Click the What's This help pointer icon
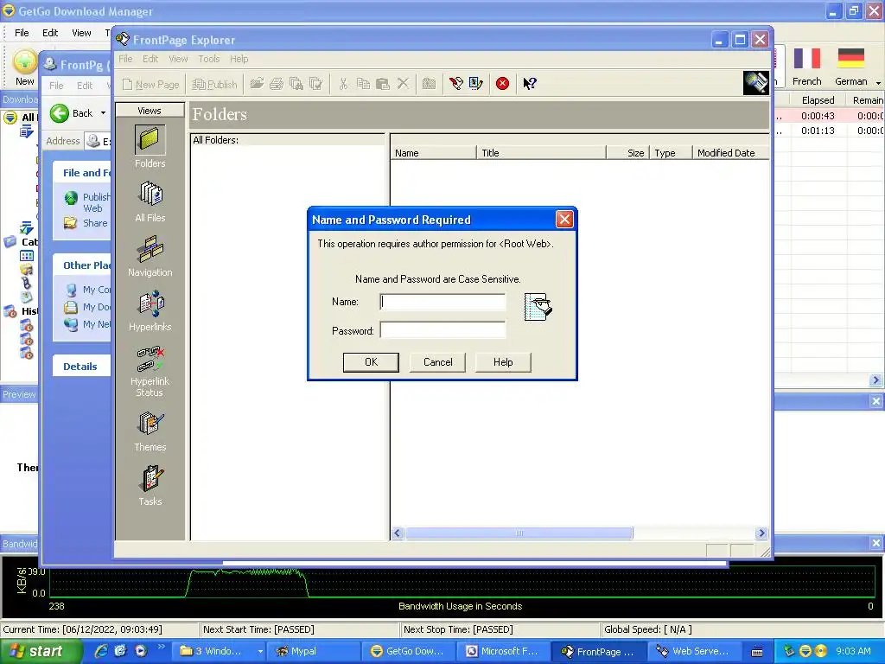Screen dimensions: 885x664 click(530, 84)
